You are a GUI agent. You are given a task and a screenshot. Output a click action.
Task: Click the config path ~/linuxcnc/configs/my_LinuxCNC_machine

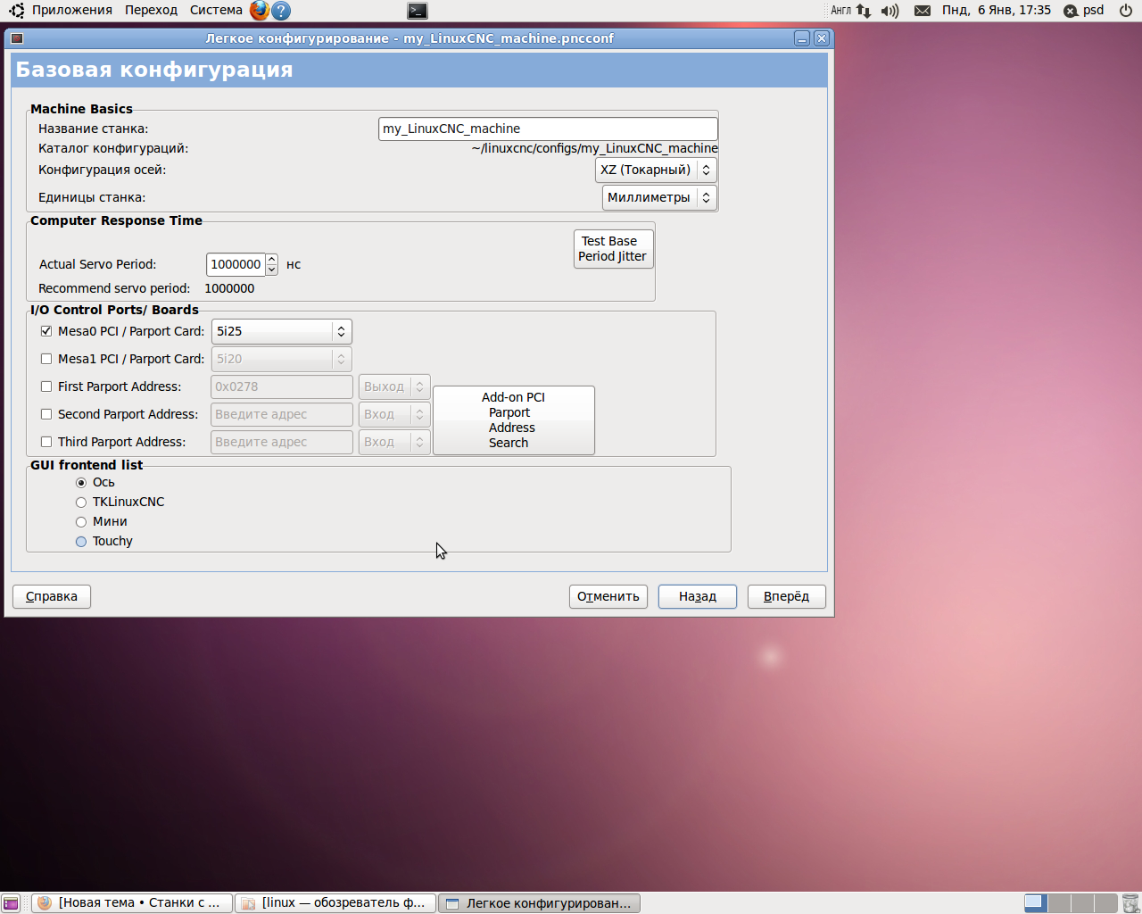[x=595, y=149]
